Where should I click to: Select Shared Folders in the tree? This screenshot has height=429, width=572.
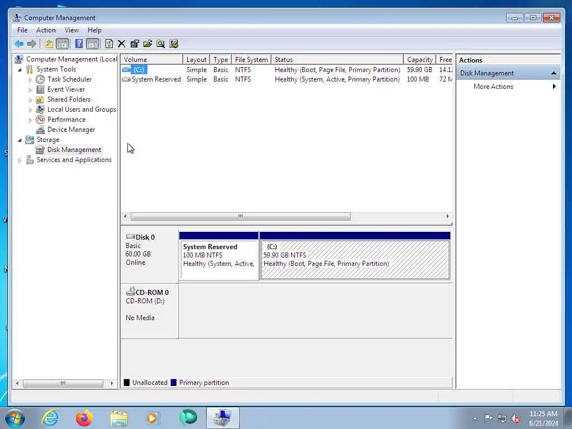coord(69,99)
